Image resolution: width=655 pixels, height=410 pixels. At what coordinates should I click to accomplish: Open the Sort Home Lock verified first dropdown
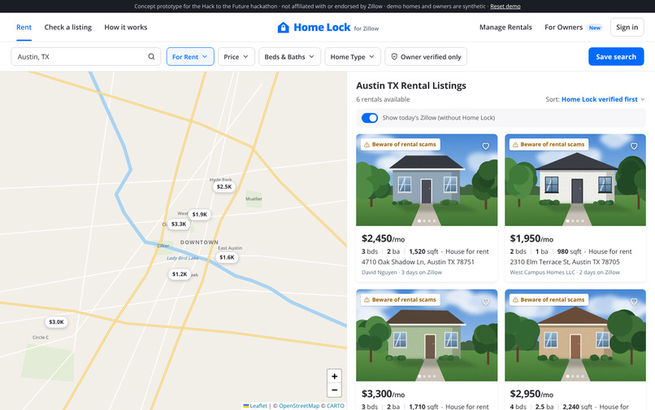[603, 99]
